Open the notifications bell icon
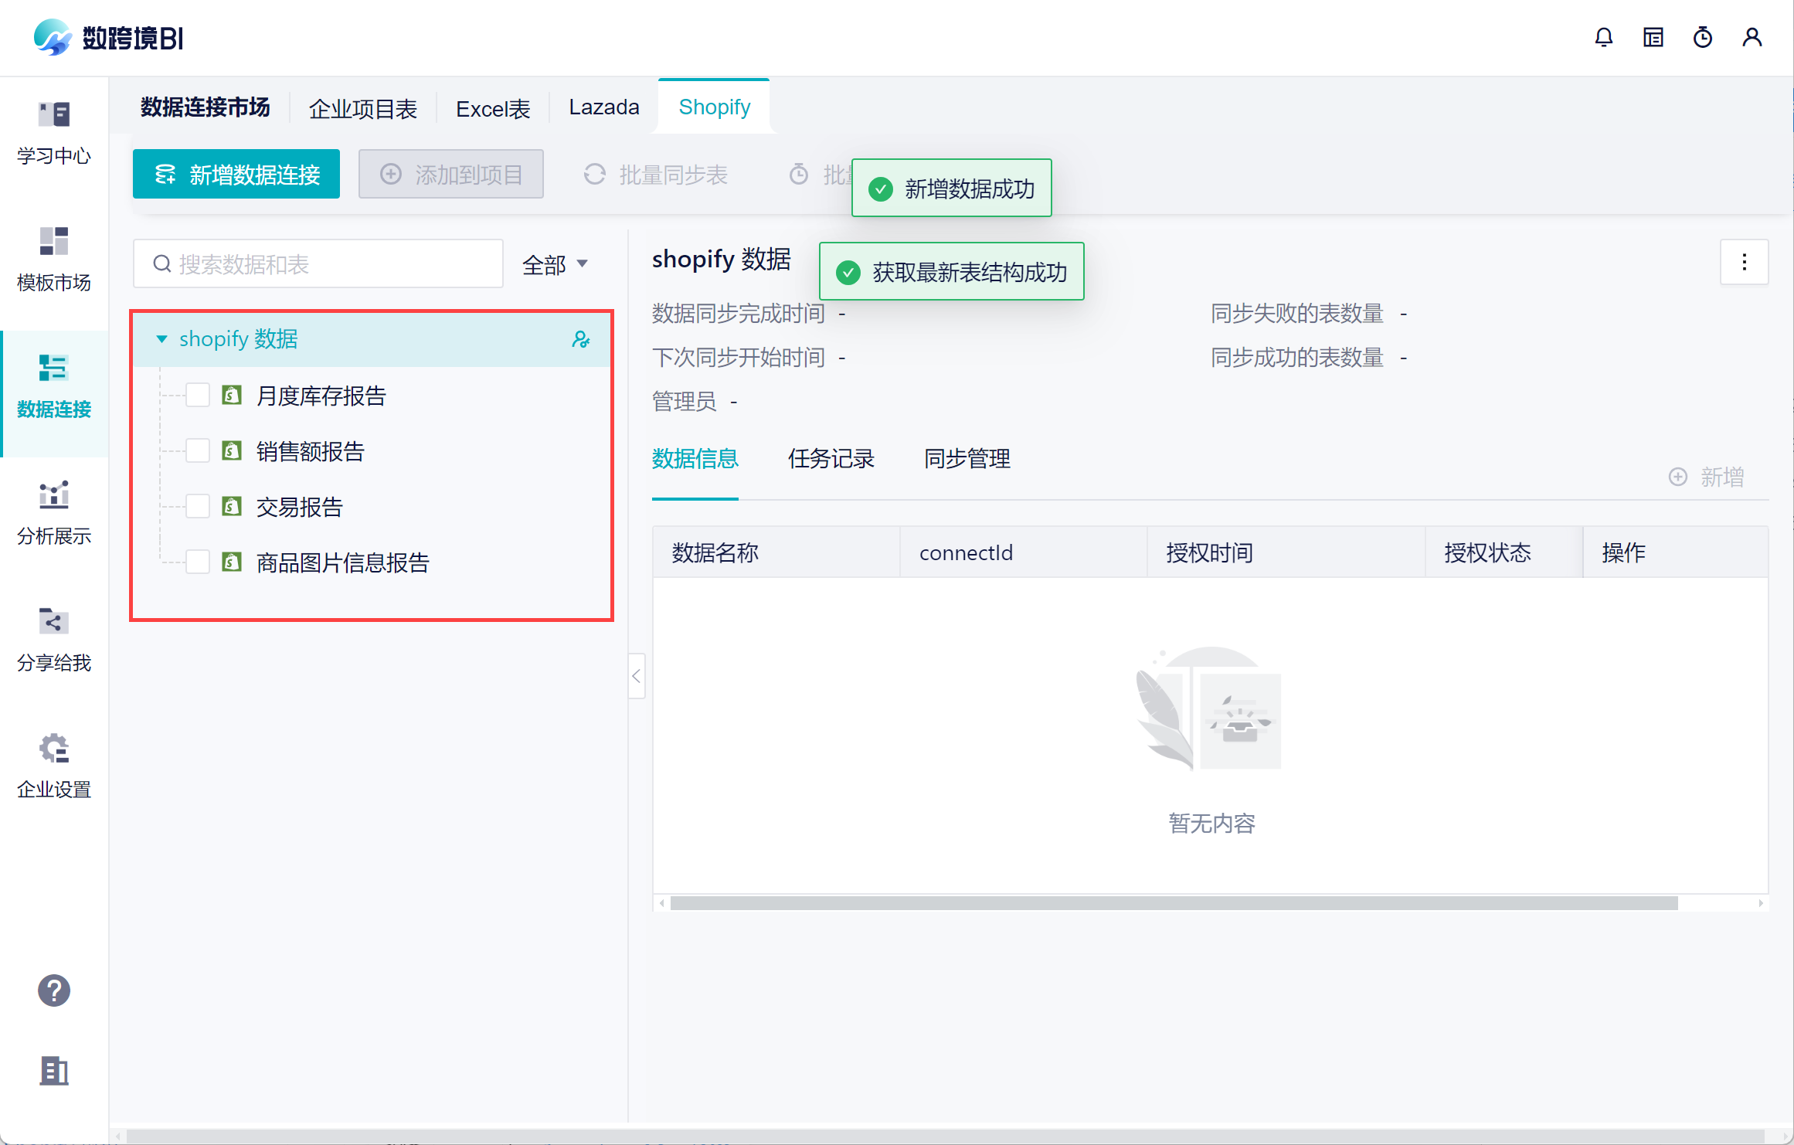 click(1604, 37)
